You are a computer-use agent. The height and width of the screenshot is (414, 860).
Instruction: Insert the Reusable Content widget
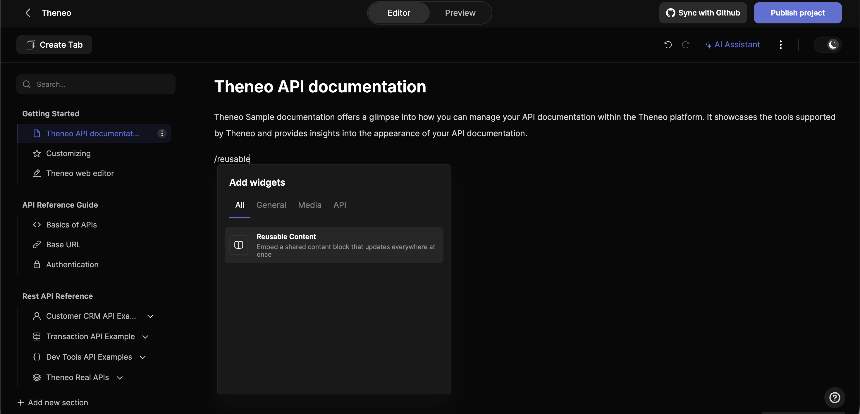pyautogui.click(x=334, y=245)
